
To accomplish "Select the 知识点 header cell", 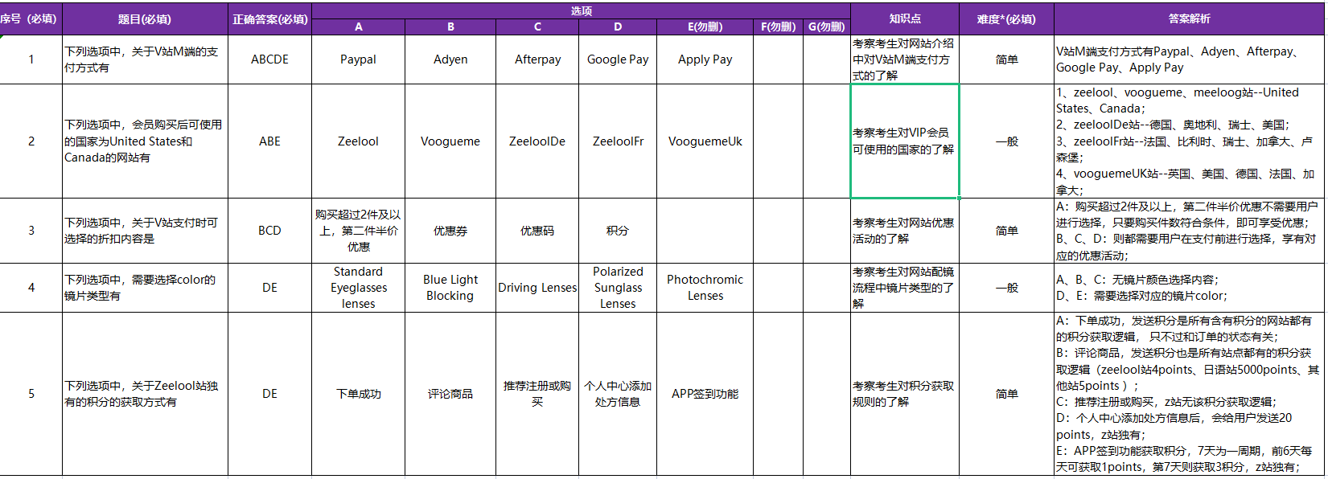I will tap(905, 19).
